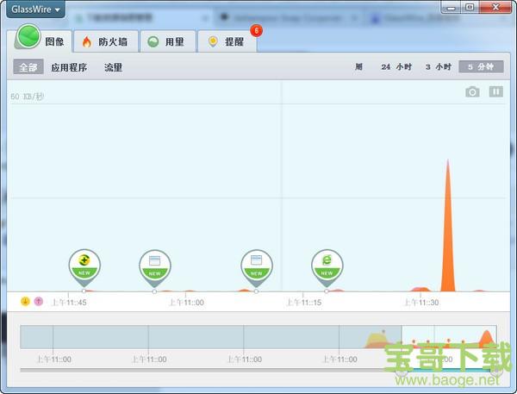Pause the live graph

[496, 91]
